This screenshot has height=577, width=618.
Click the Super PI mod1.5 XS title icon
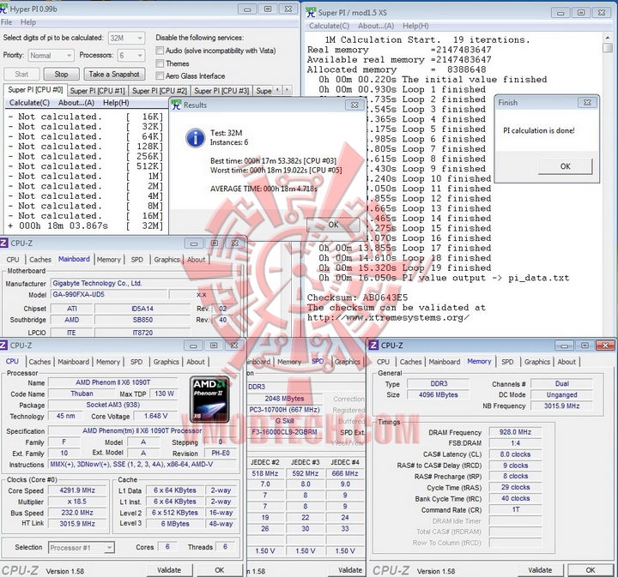tap(311, 12)
